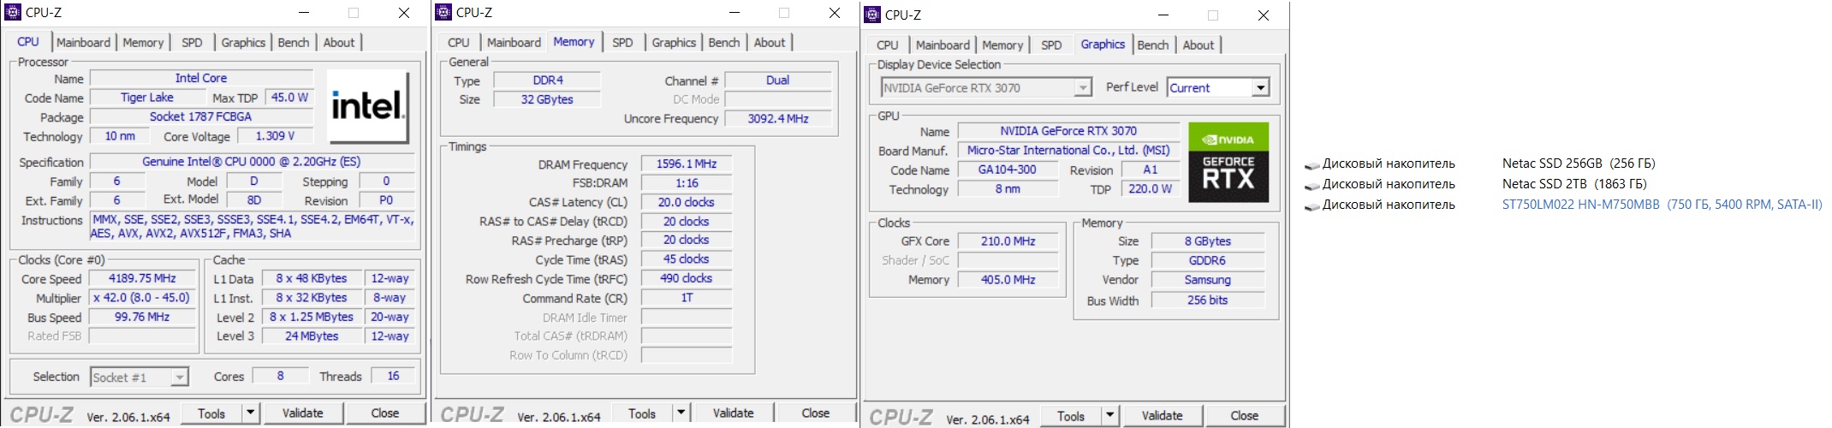Image resolution: width=1832 pixels, height=428 pixels.
Task: Open the About tab in the Memory window
Action: [770, 42]
